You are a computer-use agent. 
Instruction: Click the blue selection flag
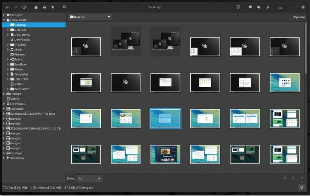click(x=302, y=178)
